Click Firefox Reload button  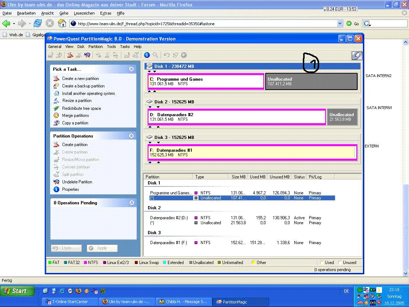(38, 23)
